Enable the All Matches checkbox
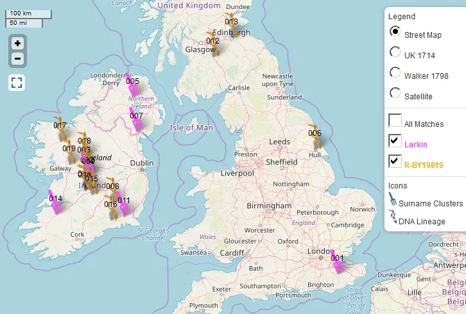The width and height of the screenshot is (466, 314). (x=395, y=120)
